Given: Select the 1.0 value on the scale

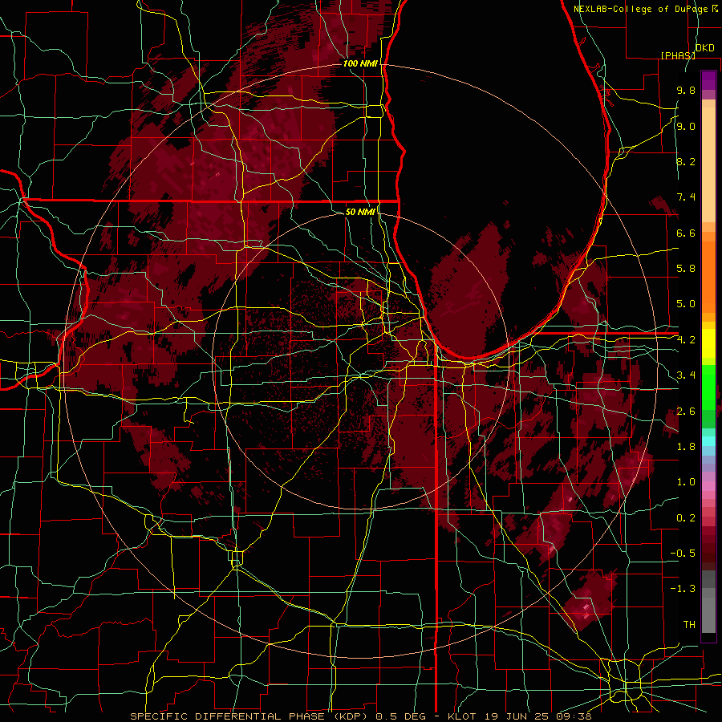Looking at the screenshot, I should tap(686, 482).
